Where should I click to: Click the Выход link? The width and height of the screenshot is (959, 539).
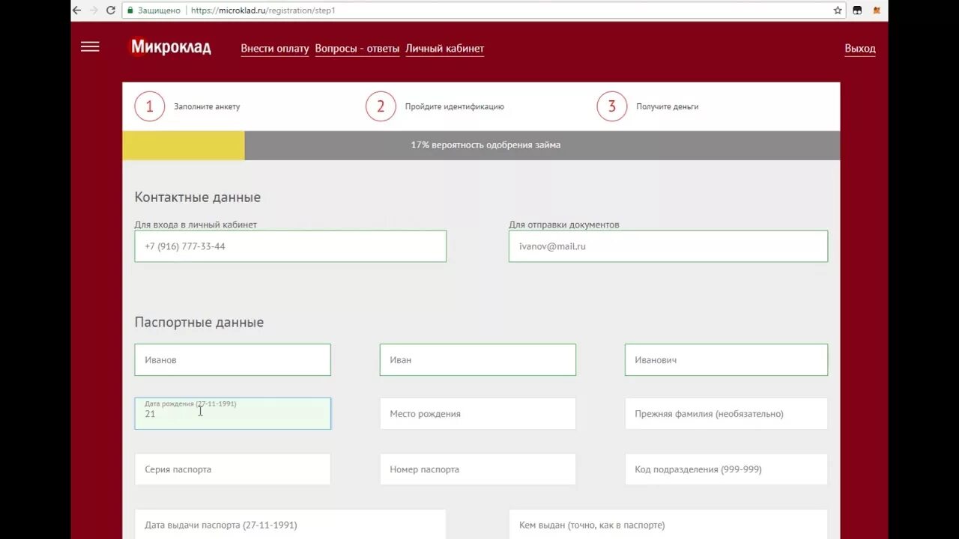click(860, 49)
